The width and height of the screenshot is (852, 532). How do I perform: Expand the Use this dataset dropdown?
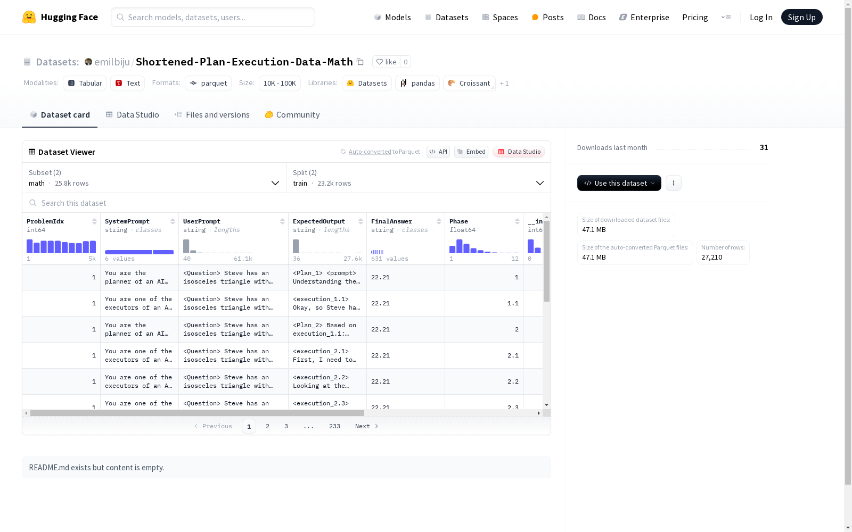(619, 183)
